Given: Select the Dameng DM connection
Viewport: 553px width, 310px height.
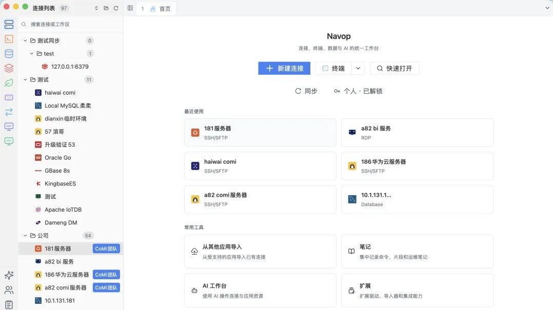Looking at the screenshot, I should 71,222.
